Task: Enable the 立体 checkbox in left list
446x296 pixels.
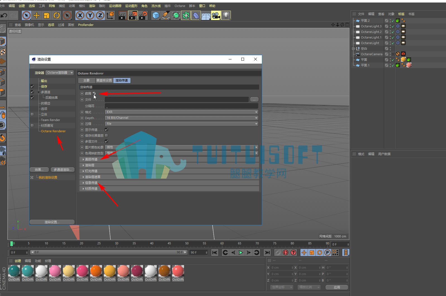Action: point(32,114)
